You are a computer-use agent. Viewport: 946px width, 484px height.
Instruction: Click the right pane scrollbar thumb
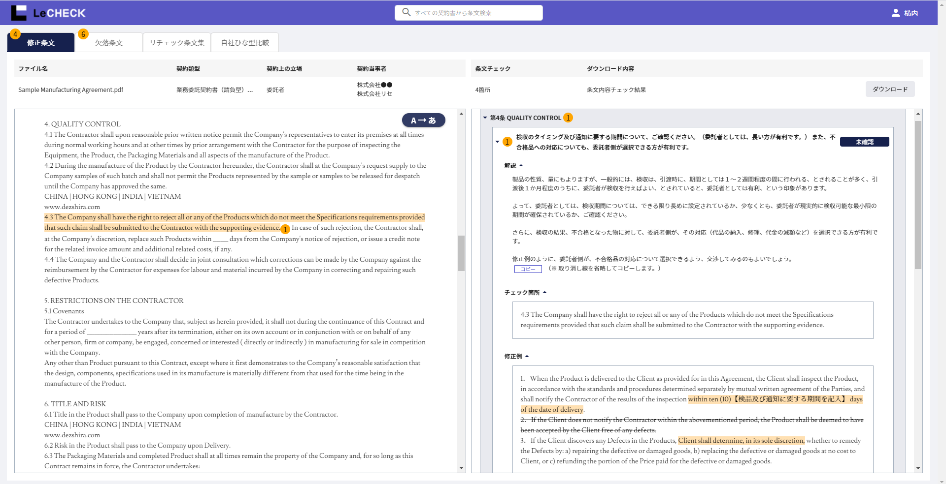[x=918, y=195]
